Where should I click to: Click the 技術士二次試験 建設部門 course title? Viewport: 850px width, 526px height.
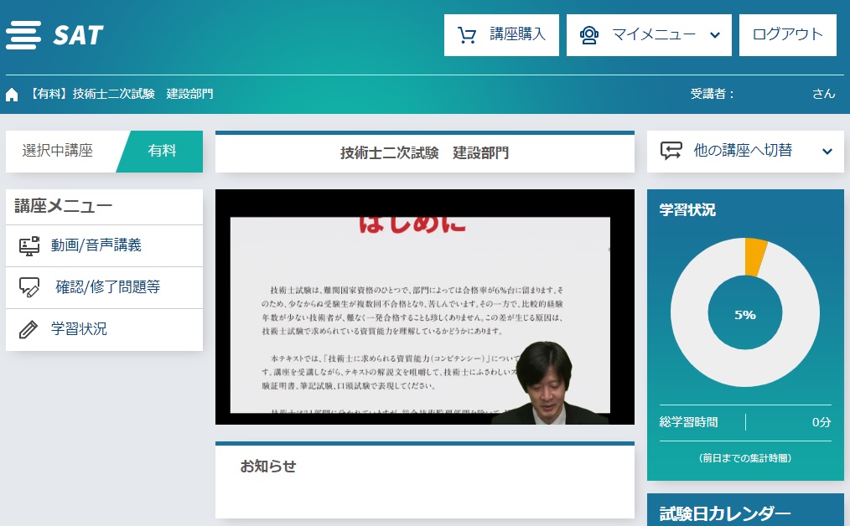(x=425, y=153)
